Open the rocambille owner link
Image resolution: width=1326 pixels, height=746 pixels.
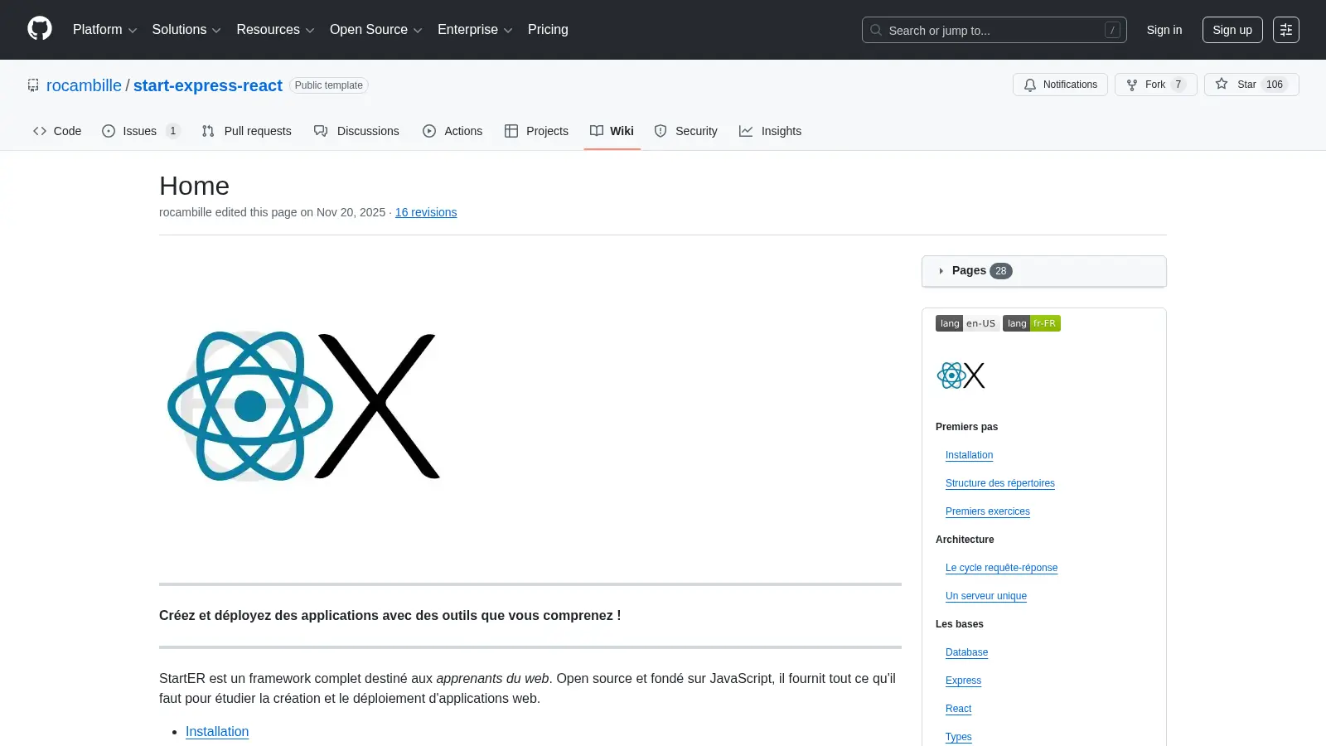(x=84, y=85)
